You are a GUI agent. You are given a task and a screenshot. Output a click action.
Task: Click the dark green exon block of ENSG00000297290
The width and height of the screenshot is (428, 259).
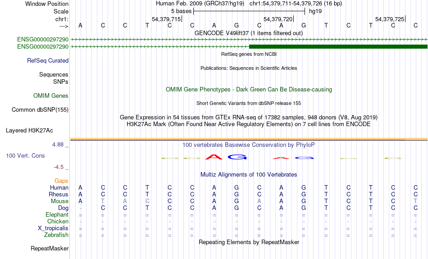point(338,47)
